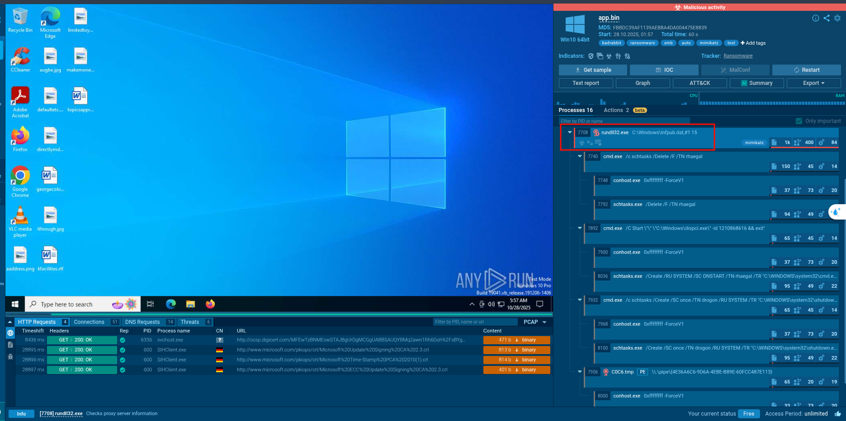This screenshot has height=421, width=846.
Task: Collapse the rundll32.exe 7708 process tree
Action: [570, 133]
